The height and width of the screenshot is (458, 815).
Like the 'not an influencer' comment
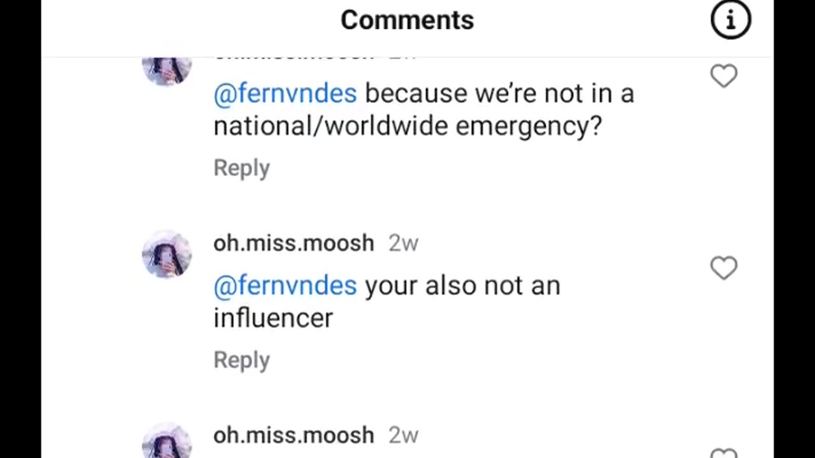pos(724,268)
